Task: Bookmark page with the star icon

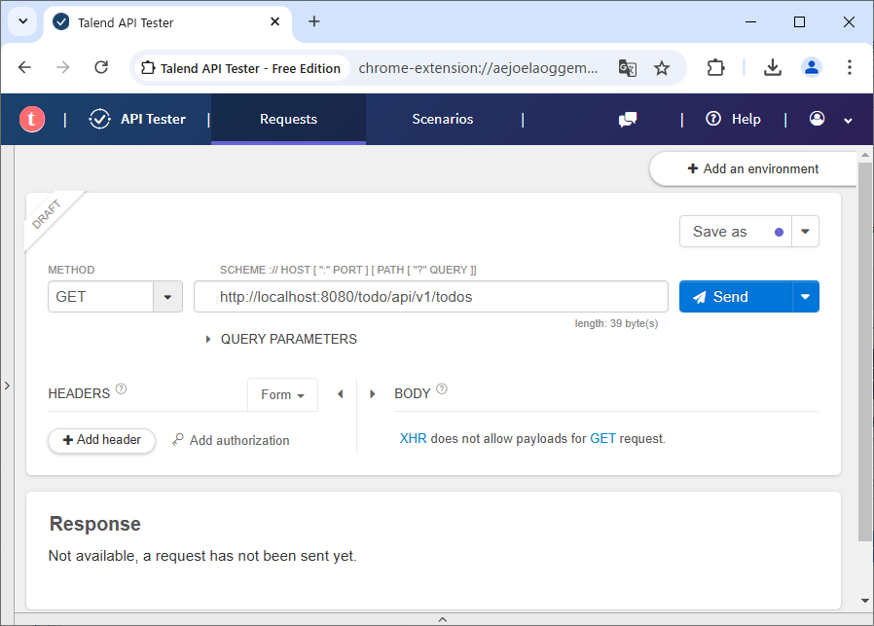Action: [662, 68]
